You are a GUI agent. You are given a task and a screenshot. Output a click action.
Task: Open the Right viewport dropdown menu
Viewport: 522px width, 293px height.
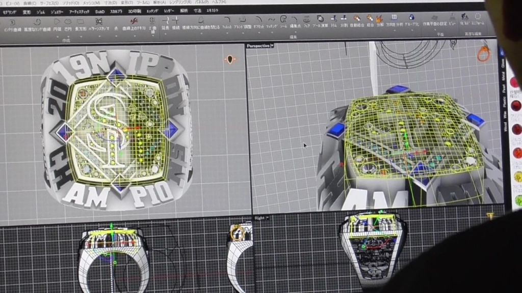267,218
